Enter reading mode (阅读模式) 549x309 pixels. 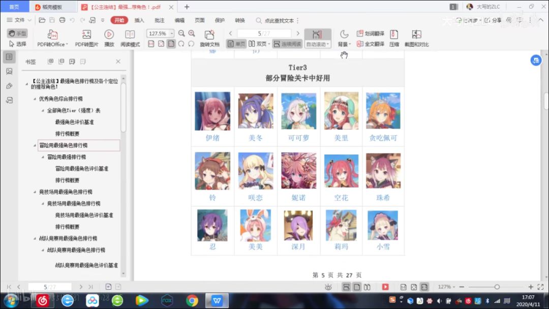pyautogui.click(x=130, y=38)
